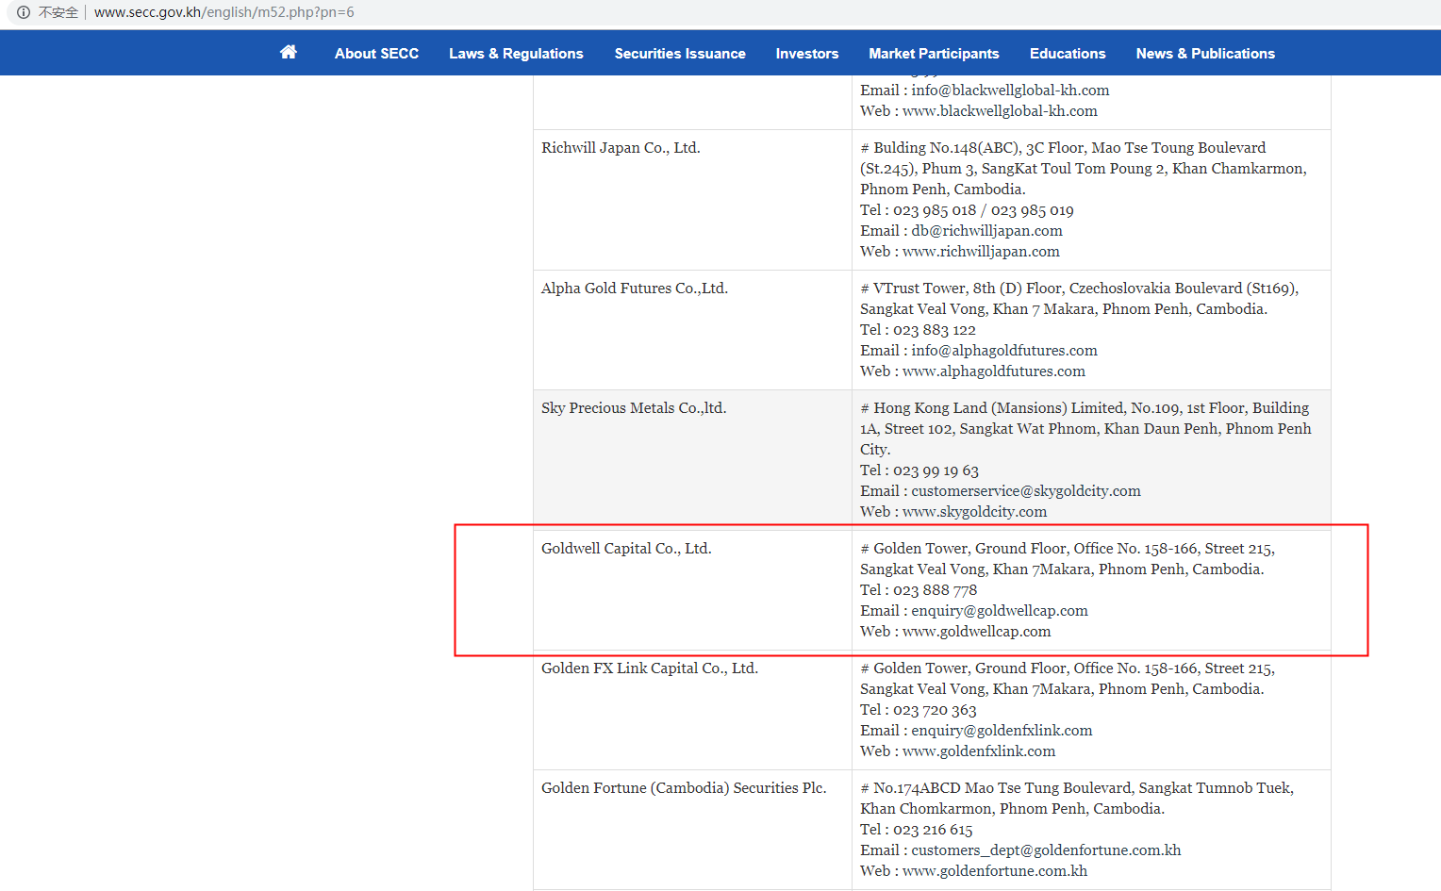
Task: Click VTrust Tower address line
Action: point(1080,289)
